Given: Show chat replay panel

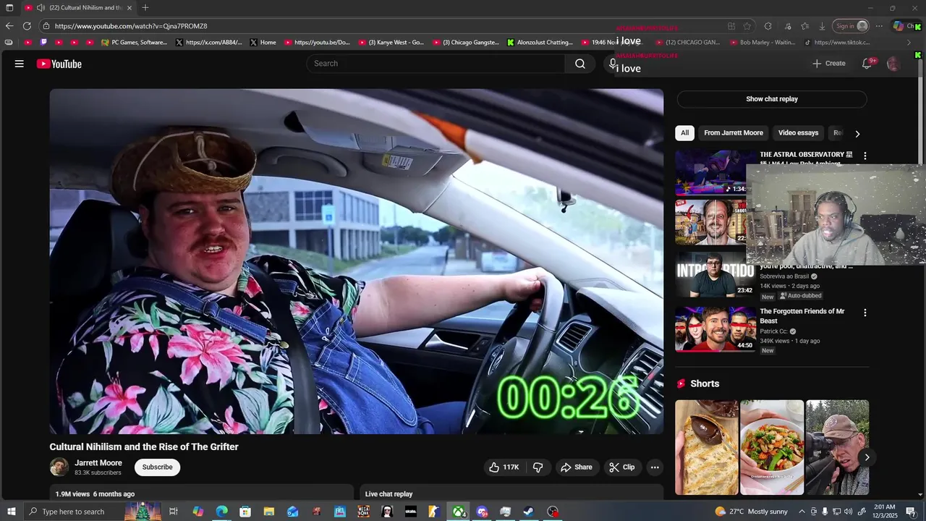Looking at the screenshot, I should 772,99.
